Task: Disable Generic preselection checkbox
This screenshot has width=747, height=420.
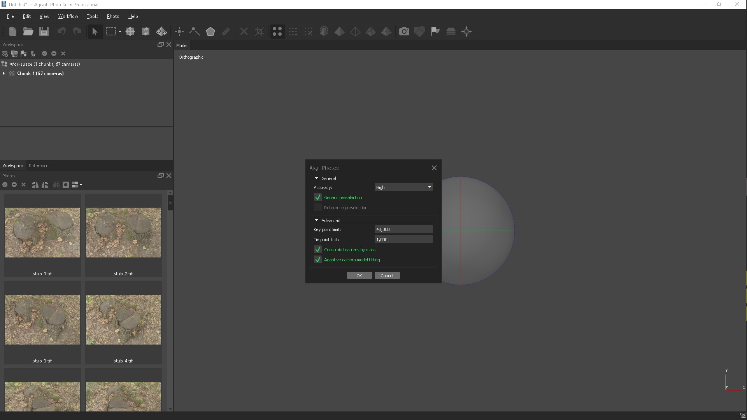Action: pyautogui.click(x=318, y=198)
